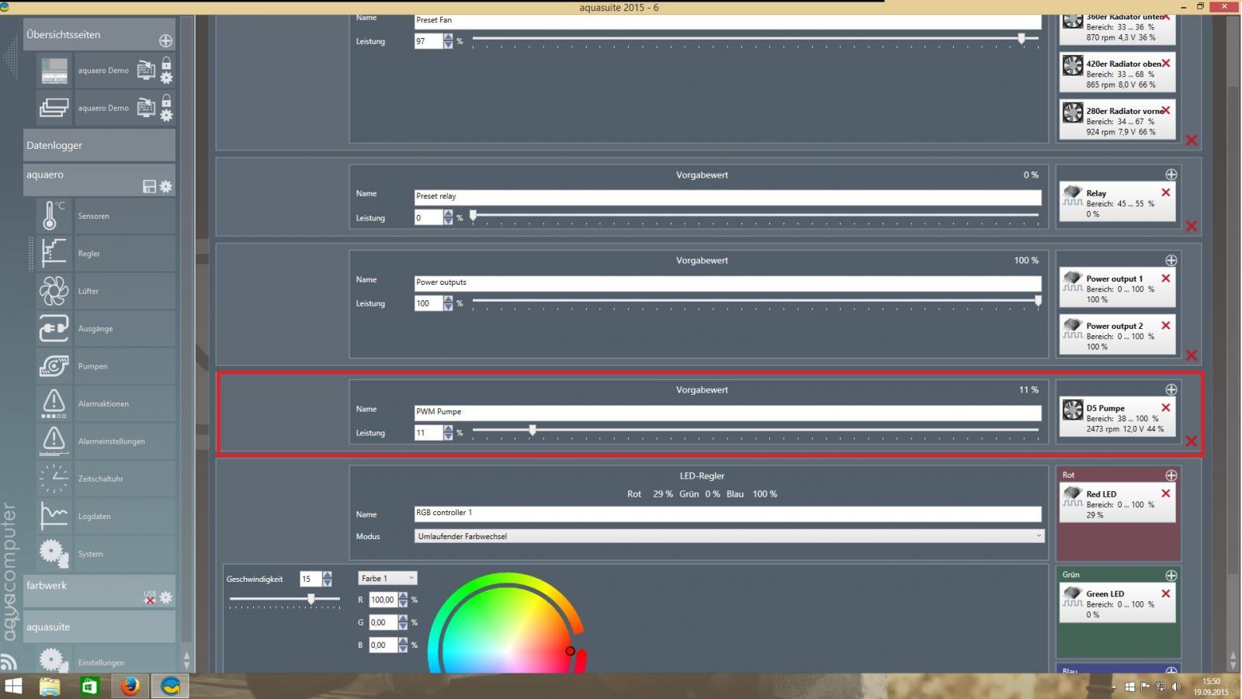Select the farbwerk device section

(99, 591)
